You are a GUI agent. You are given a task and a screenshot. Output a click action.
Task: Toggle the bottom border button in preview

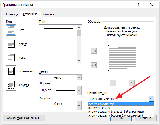click(94, 65)
